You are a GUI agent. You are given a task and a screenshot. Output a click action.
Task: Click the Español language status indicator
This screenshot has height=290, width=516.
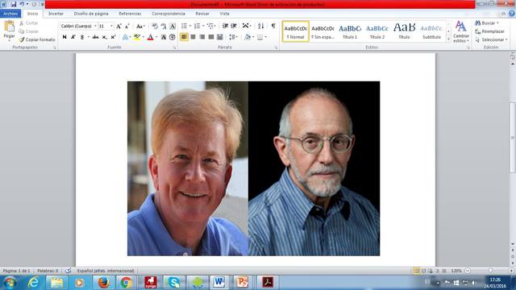click(x=106, y=271)
